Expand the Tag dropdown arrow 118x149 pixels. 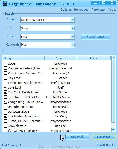point(72,28)
